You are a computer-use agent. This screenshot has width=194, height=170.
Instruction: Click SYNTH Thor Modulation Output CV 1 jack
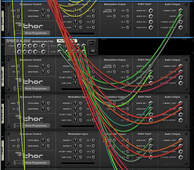128,11
